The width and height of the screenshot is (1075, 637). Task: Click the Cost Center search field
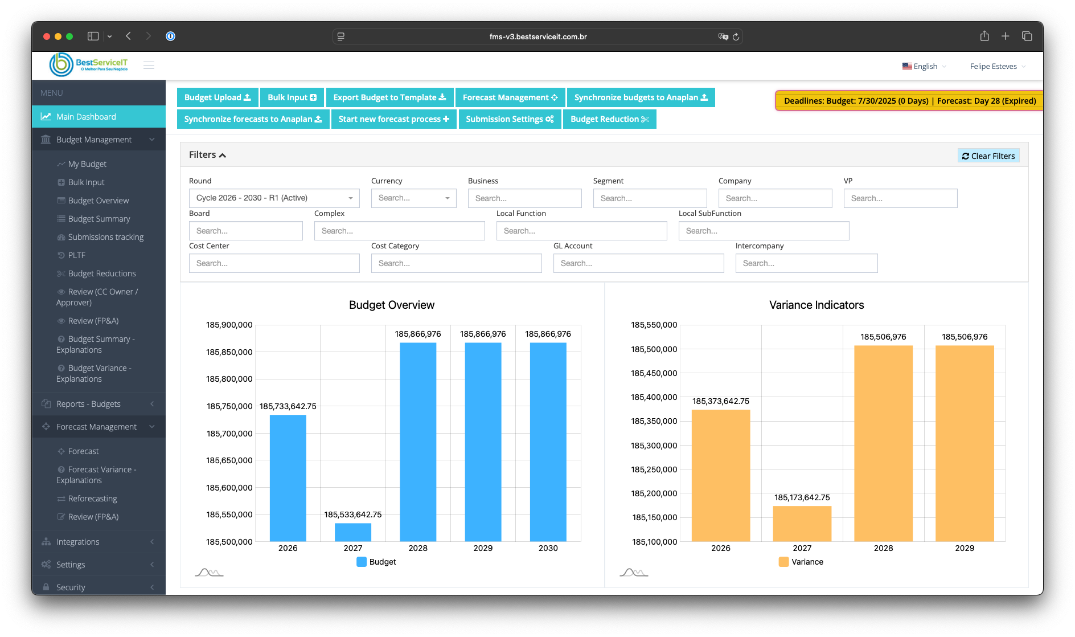click(274, 263)
